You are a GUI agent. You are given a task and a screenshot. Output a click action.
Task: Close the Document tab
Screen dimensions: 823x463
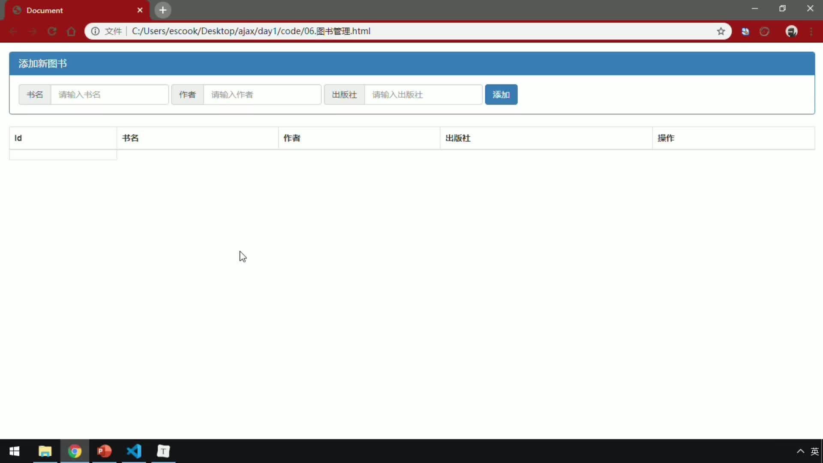coord(140,10)
